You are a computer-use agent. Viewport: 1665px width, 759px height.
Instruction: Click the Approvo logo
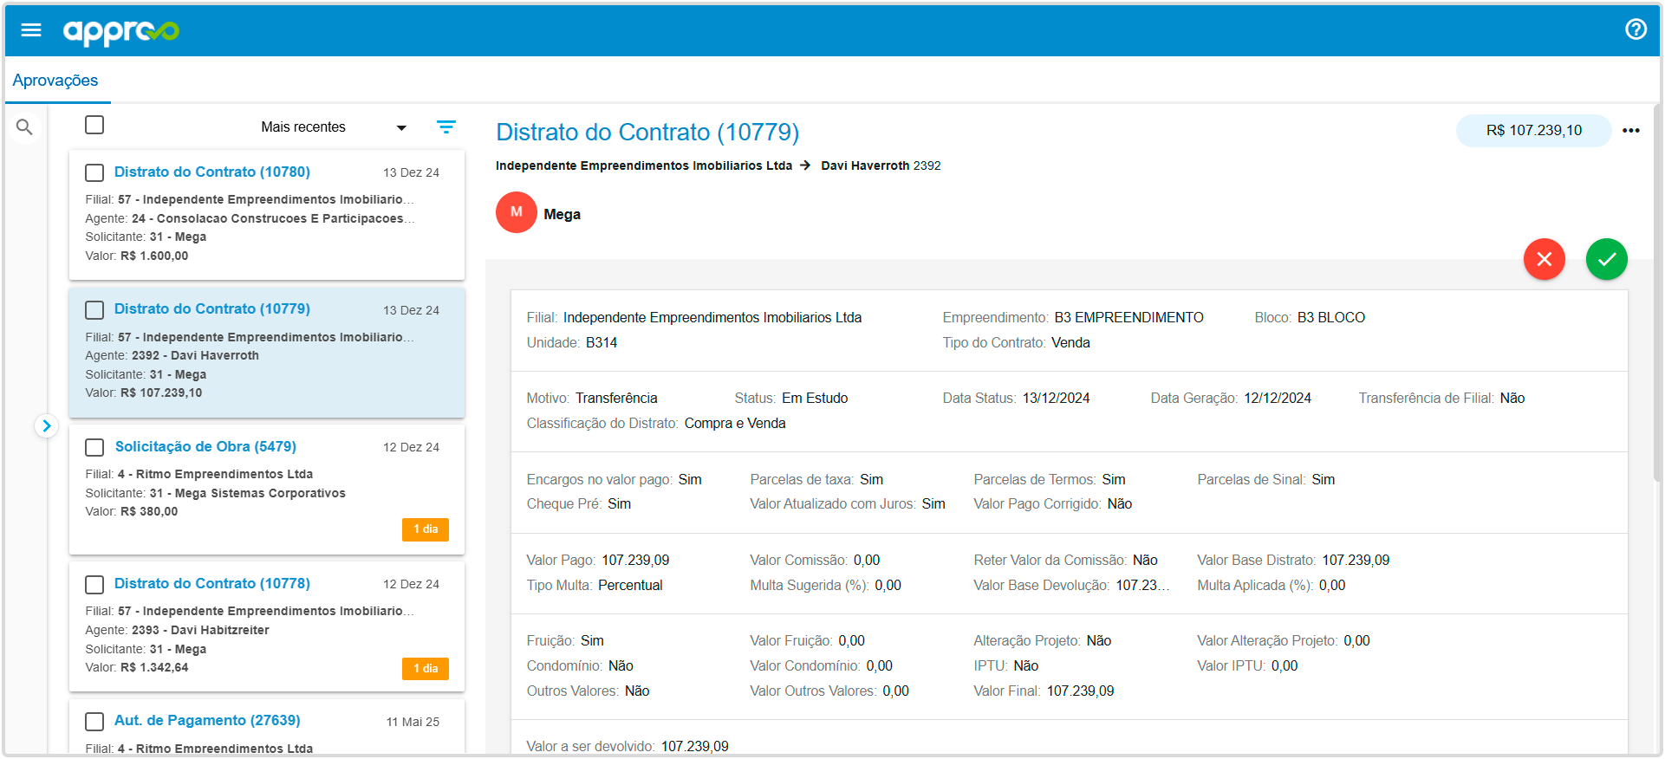[121, 31]
